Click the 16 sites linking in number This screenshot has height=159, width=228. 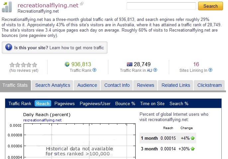[x=196, y=64]
